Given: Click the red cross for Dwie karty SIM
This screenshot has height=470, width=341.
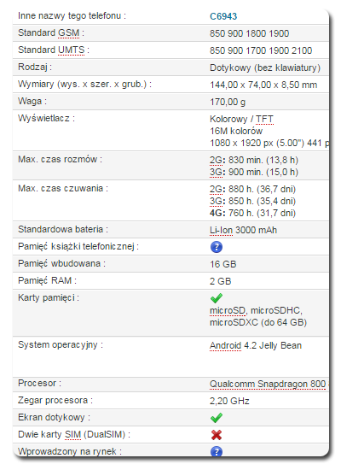Looking at the screenshot, I should pos(217,435).
